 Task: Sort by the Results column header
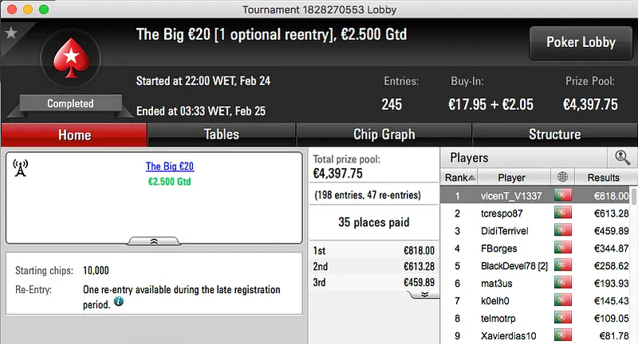click(603, 178)
